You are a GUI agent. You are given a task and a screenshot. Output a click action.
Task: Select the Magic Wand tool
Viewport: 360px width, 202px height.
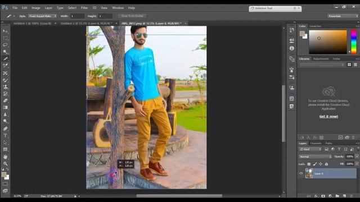tap(5, 52)
